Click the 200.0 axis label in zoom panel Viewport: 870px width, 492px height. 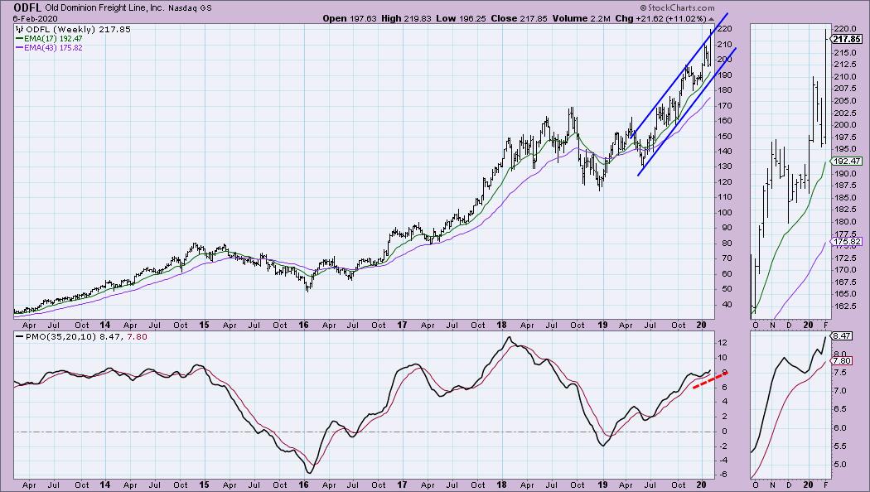click(844, 125)
